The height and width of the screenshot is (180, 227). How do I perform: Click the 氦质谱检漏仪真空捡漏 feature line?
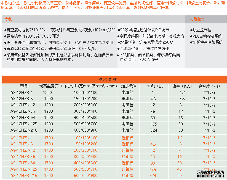click(50, 48)
